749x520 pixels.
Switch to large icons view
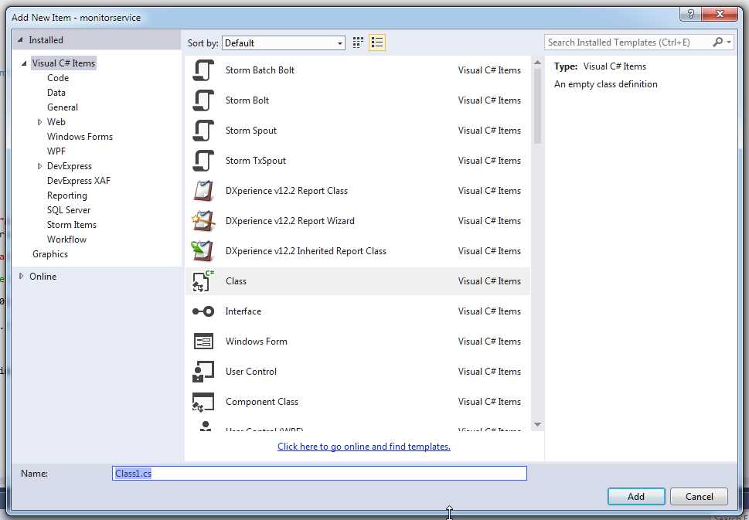pyautogui.click(x=357, y=42)
